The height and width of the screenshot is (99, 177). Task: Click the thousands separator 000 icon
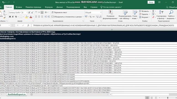point(93,17)
